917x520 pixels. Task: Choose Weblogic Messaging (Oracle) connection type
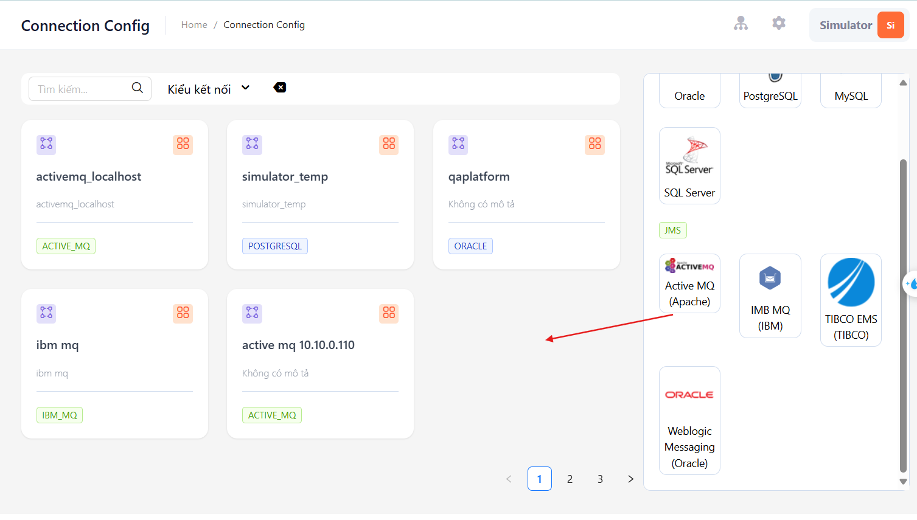pyautogui.click(x=689, y=420)
